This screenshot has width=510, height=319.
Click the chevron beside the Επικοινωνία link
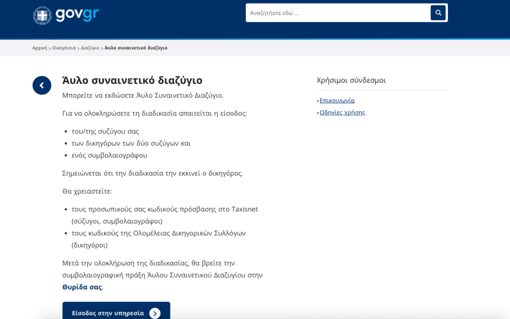[x=318, y=101]
